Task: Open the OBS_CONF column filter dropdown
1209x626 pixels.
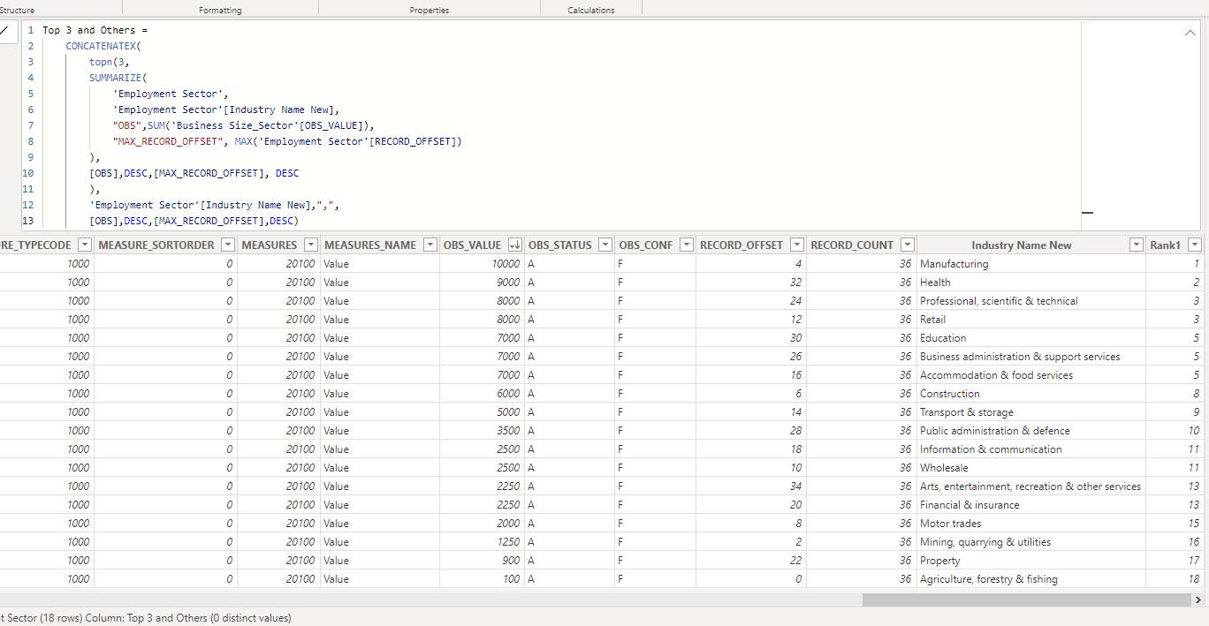Action: (687, 245)
